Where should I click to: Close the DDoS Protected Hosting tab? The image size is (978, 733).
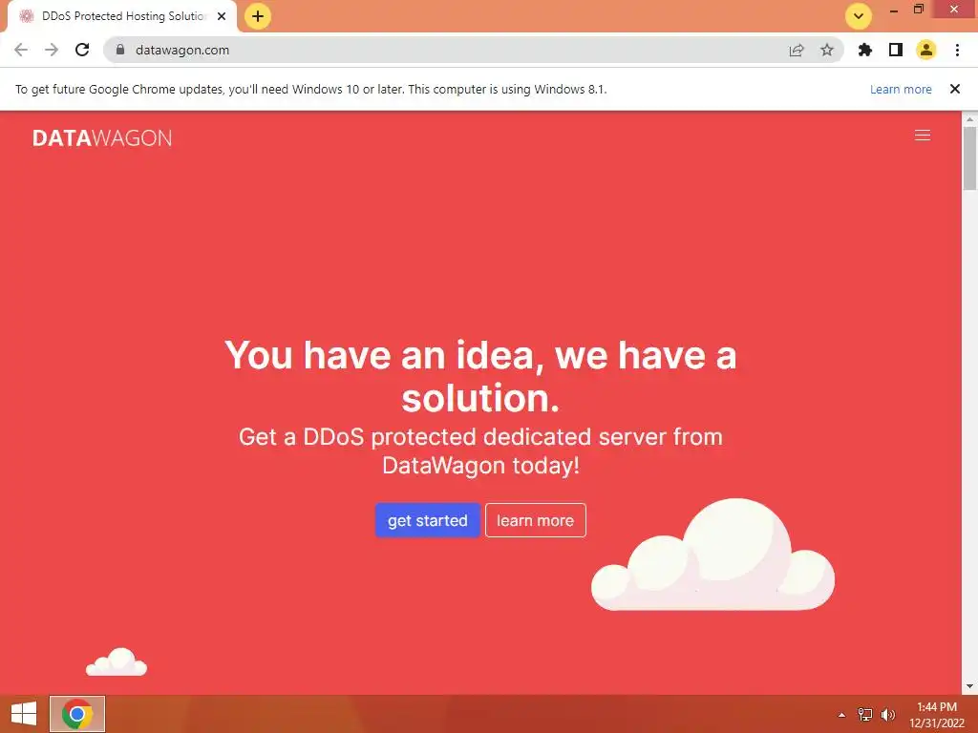[x=222, y=16]
